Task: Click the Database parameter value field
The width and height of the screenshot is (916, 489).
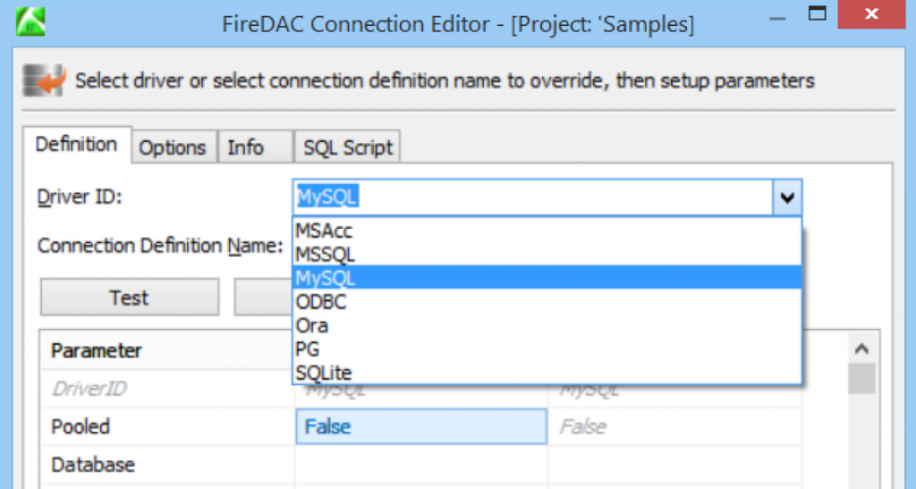Action: (420, 465)
